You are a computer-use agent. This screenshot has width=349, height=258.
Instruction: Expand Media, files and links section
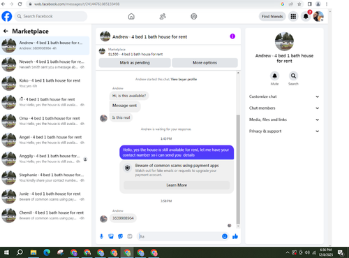click(284, 120)
